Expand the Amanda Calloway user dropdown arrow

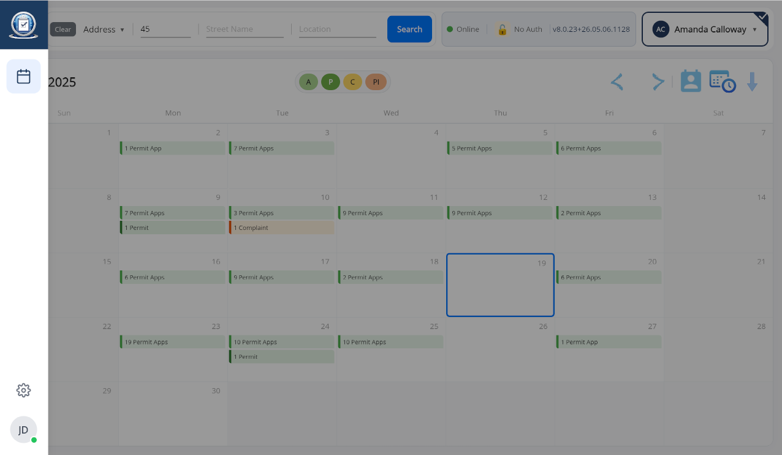pyautogui.click(x=754, y=29)
